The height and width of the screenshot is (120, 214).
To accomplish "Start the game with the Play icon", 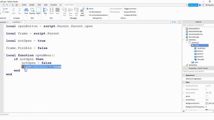I will (x=45, y=10).
